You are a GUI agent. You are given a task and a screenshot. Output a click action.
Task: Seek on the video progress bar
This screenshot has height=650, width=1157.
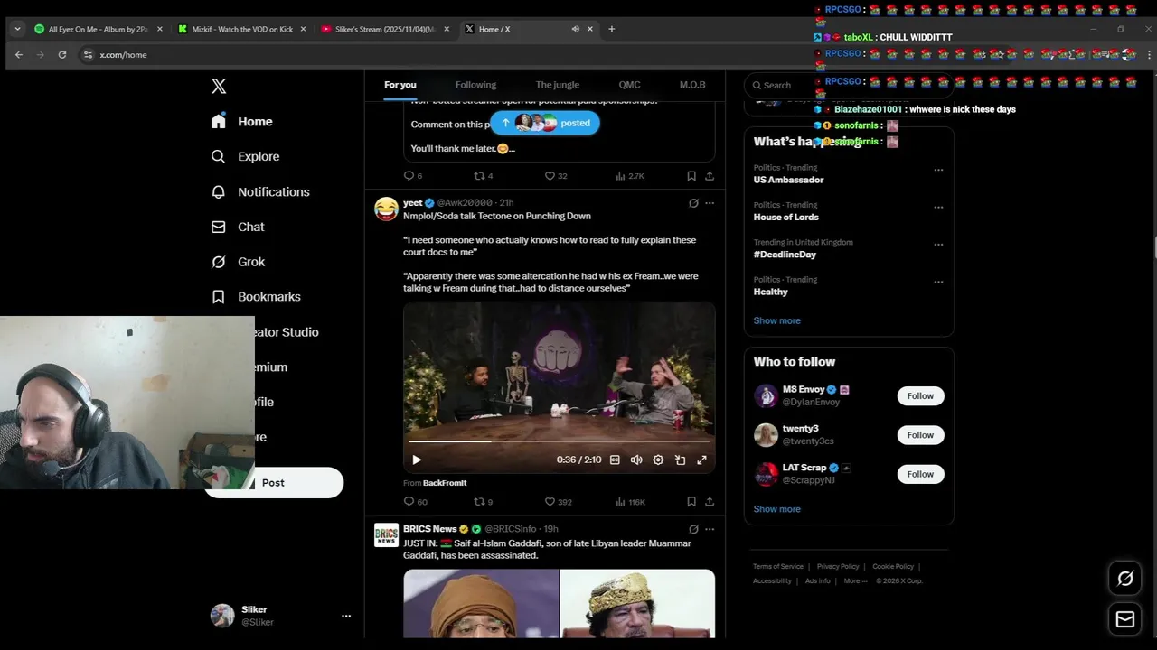559,441
